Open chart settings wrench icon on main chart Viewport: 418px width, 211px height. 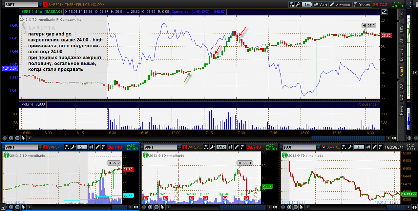(x=298, y=5)
